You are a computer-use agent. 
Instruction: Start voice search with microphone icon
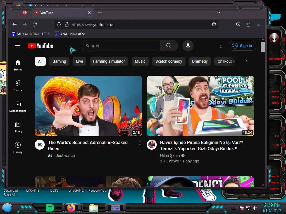[x=188, y=46]
